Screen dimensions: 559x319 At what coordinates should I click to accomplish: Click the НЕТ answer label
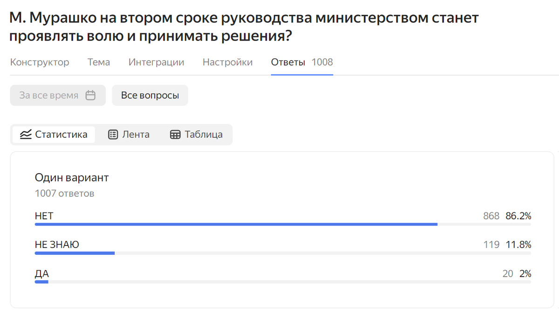[43, 216]
